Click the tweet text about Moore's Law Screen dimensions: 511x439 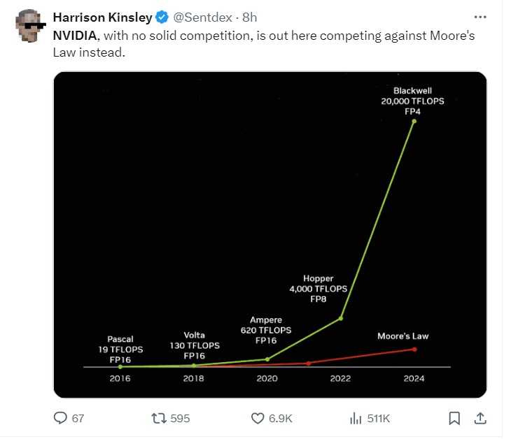(x=265, y=44)
